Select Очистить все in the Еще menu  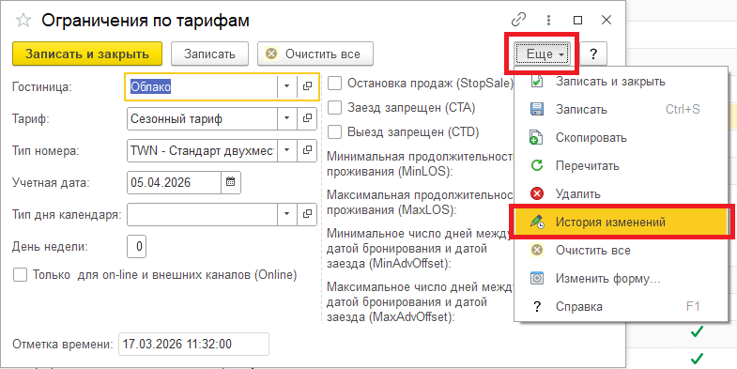pyautogui.click(x=622, y=250)
